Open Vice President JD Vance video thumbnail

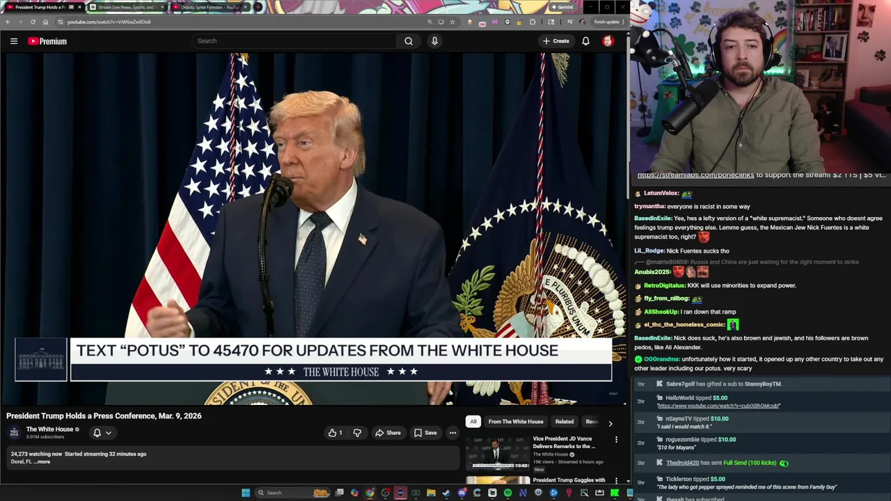tap(498, 454)
